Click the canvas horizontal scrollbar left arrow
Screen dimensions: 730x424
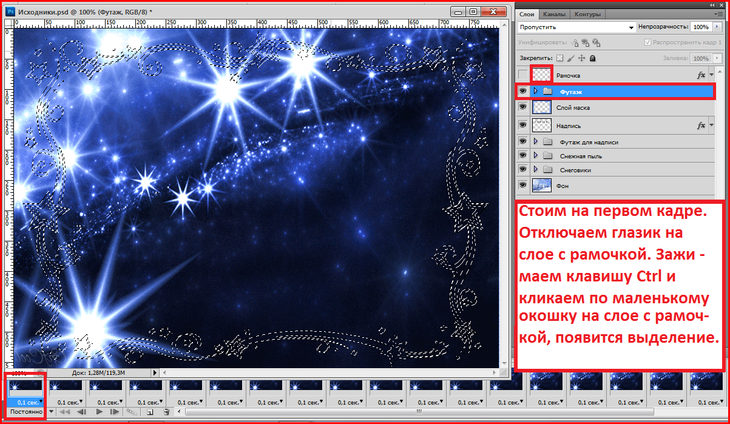click(x=164, y=372)
